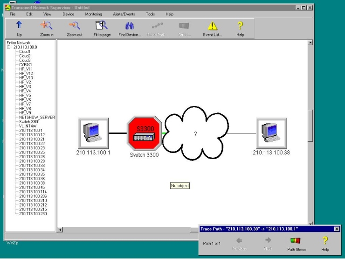Select Switch 3300 in the tree
Viewport: 345px width, 259px height.
tap(29, 122)
